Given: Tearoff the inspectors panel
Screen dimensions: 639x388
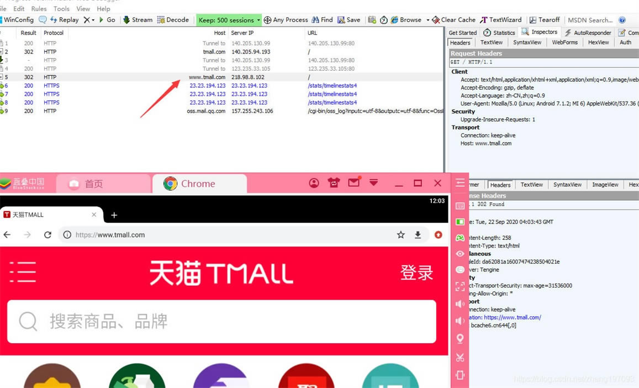Looking at the screenshot, I should click(x=545, y=19).
